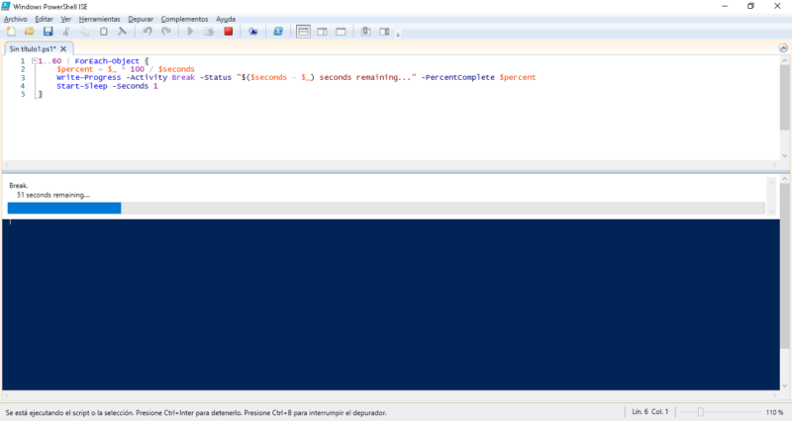Toggle Show Script Pane Right layout
Screen dimensions: 792x421
click(x=323, y=32)
